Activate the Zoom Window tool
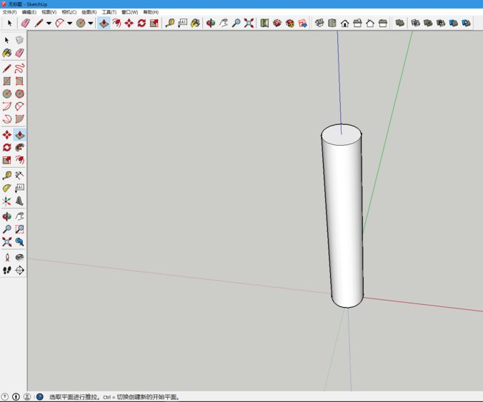 tap(19, 229)
